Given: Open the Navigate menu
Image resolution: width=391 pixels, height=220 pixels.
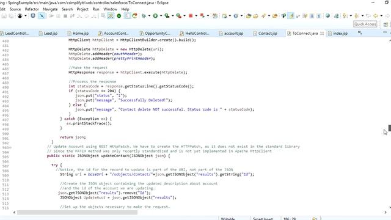Looking at the screenshot, I should 50,9.
